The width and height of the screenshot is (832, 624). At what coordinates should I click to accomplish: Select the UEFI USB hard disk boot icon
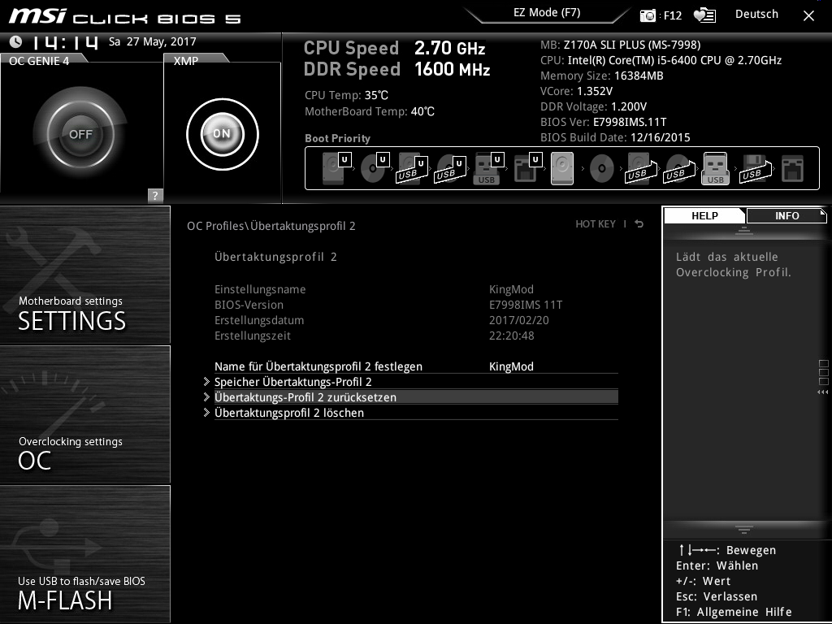click(412, 169)
